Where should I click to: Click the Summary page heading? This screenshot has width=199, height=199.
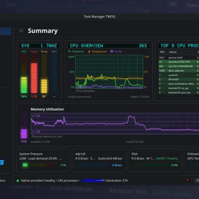tap(43, 31)
